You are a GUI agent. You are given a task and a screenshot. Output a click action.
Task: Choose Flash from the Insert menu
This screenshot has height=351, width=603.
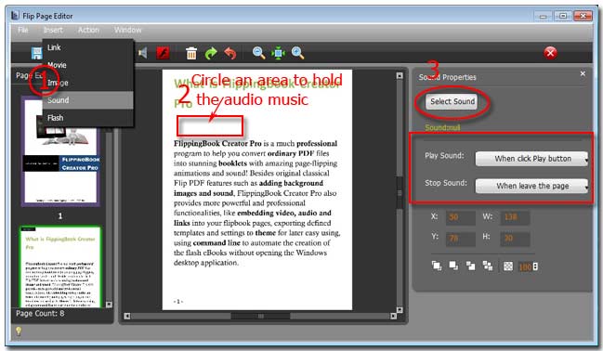pyautogui.click(x=88, y=118)
